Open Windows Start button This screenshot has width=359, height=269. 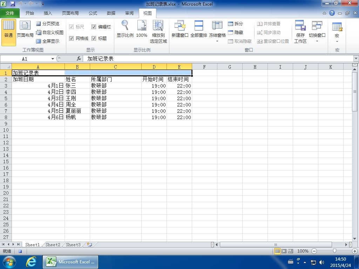pos(9,262)
